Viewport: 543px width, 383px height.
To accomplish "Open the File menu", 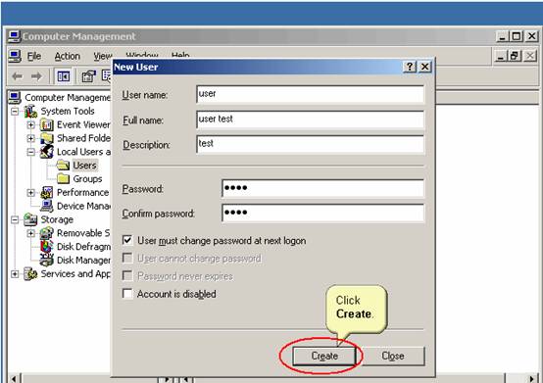I will 34,56.
